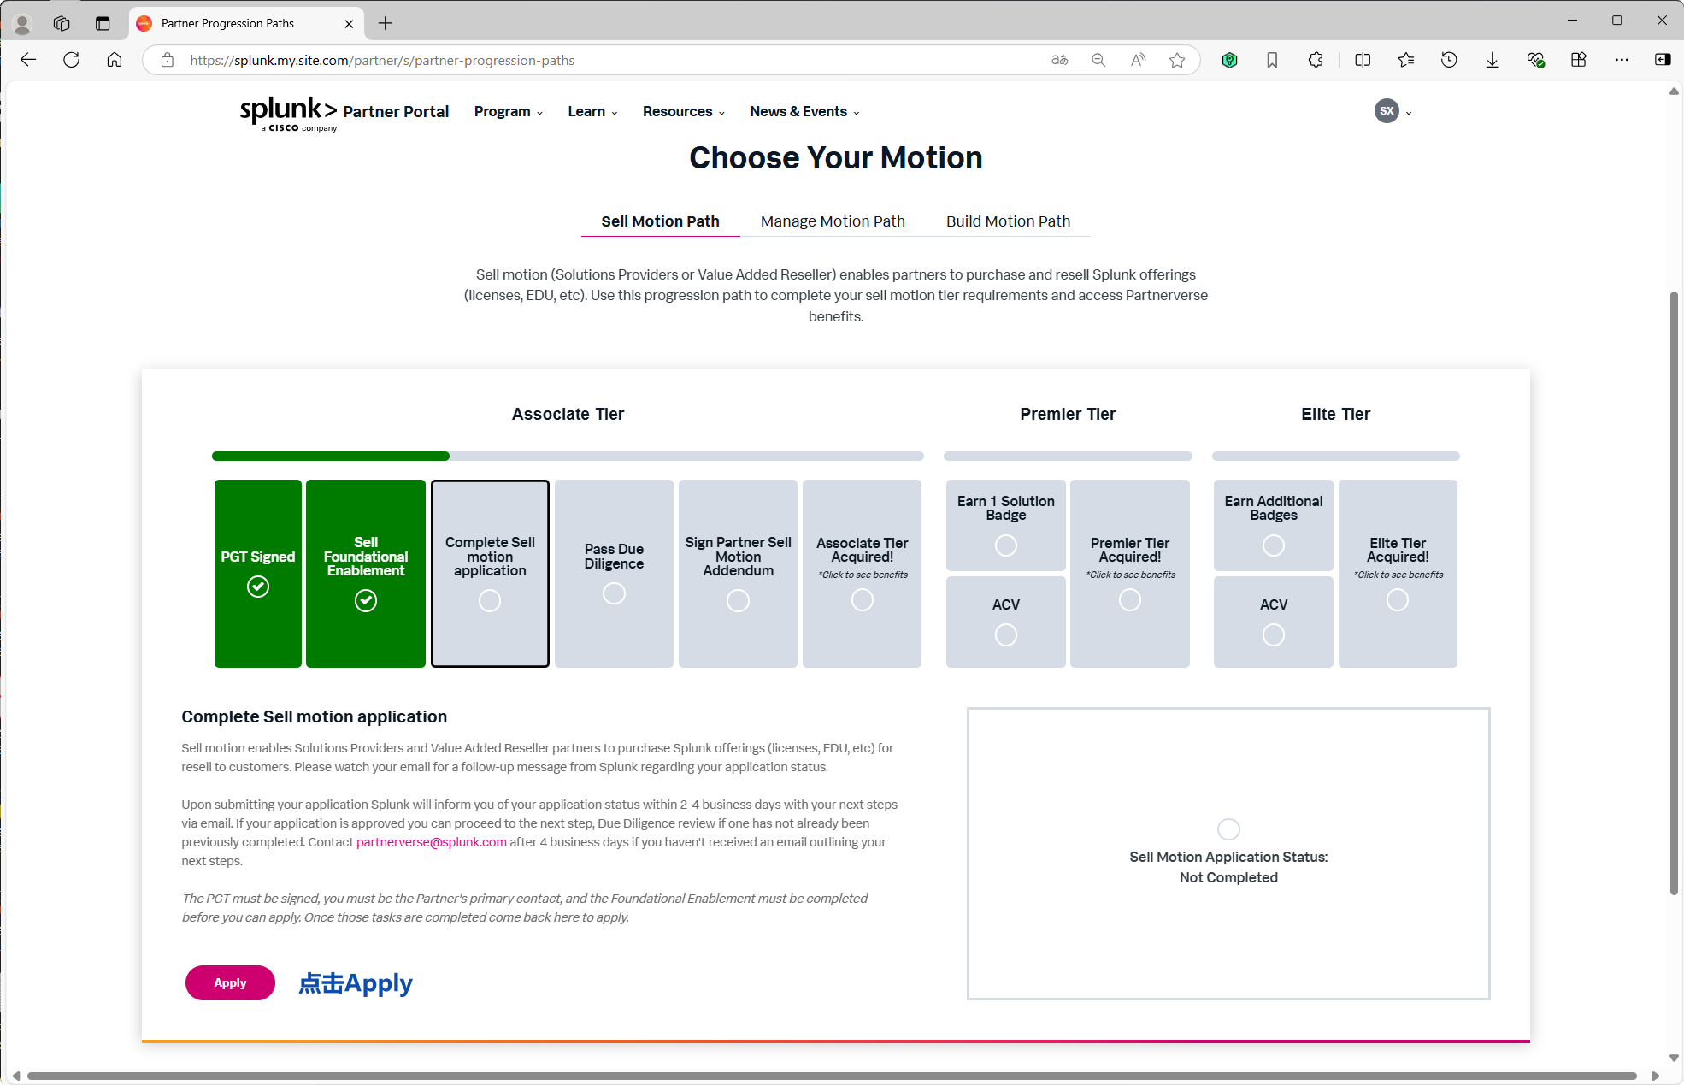Open browser extensions puzzle icon
Image resolution: width=1684 pixels, height=1085 pixels.
coord(1316,60)
